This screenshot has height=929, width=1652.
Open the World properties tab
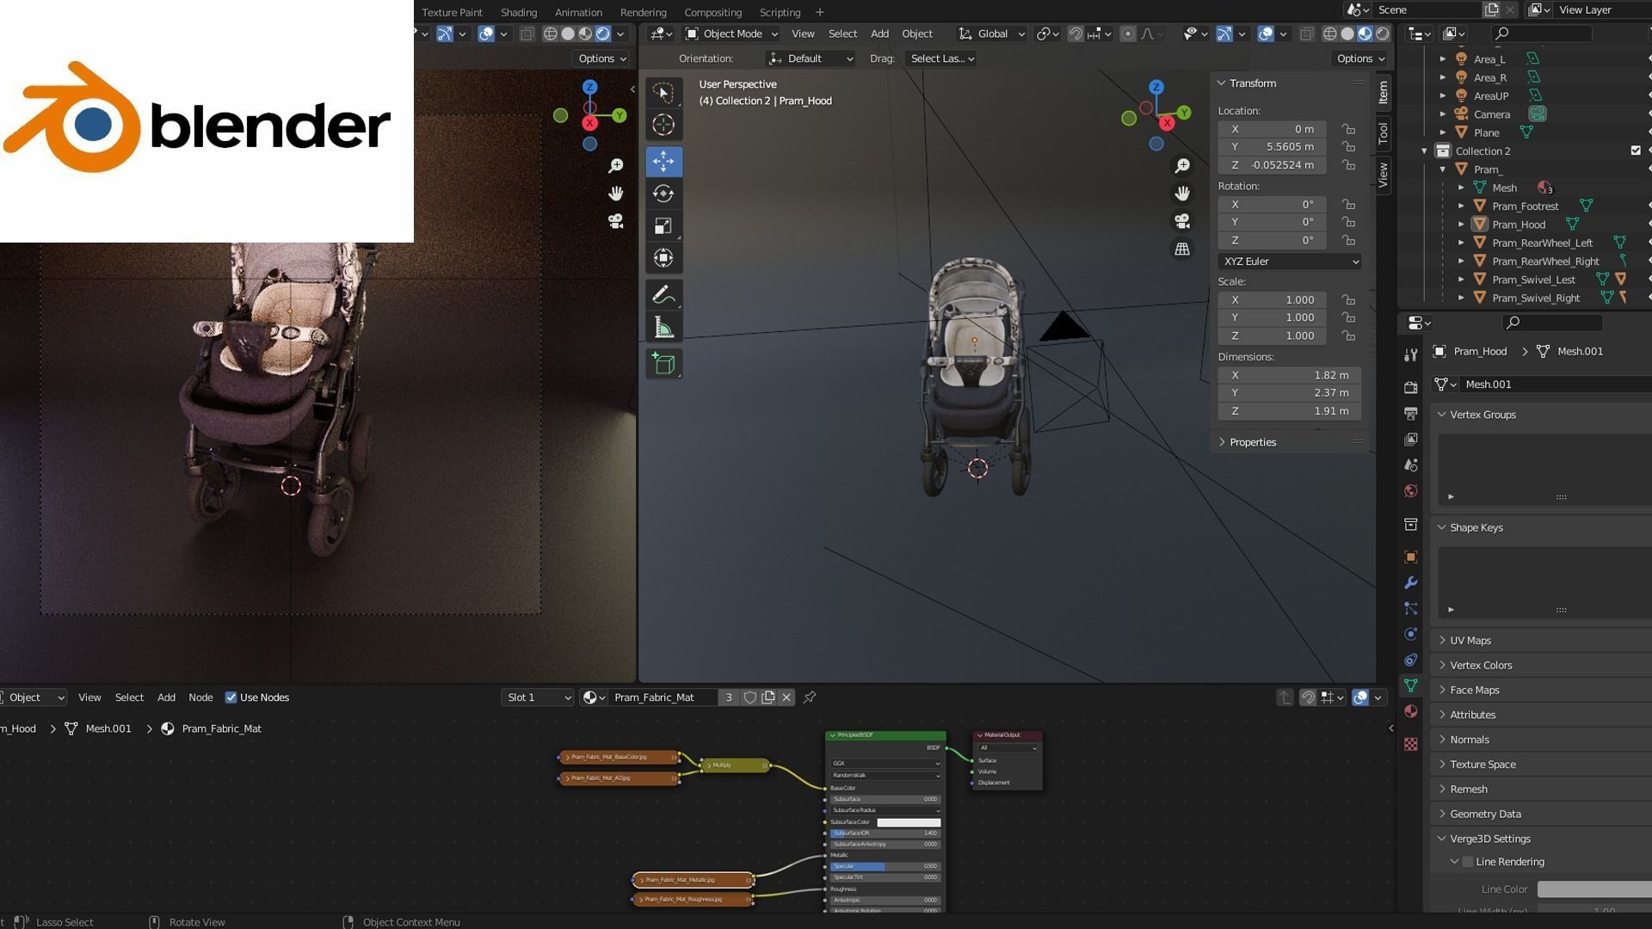click(x=1410, y=491)
